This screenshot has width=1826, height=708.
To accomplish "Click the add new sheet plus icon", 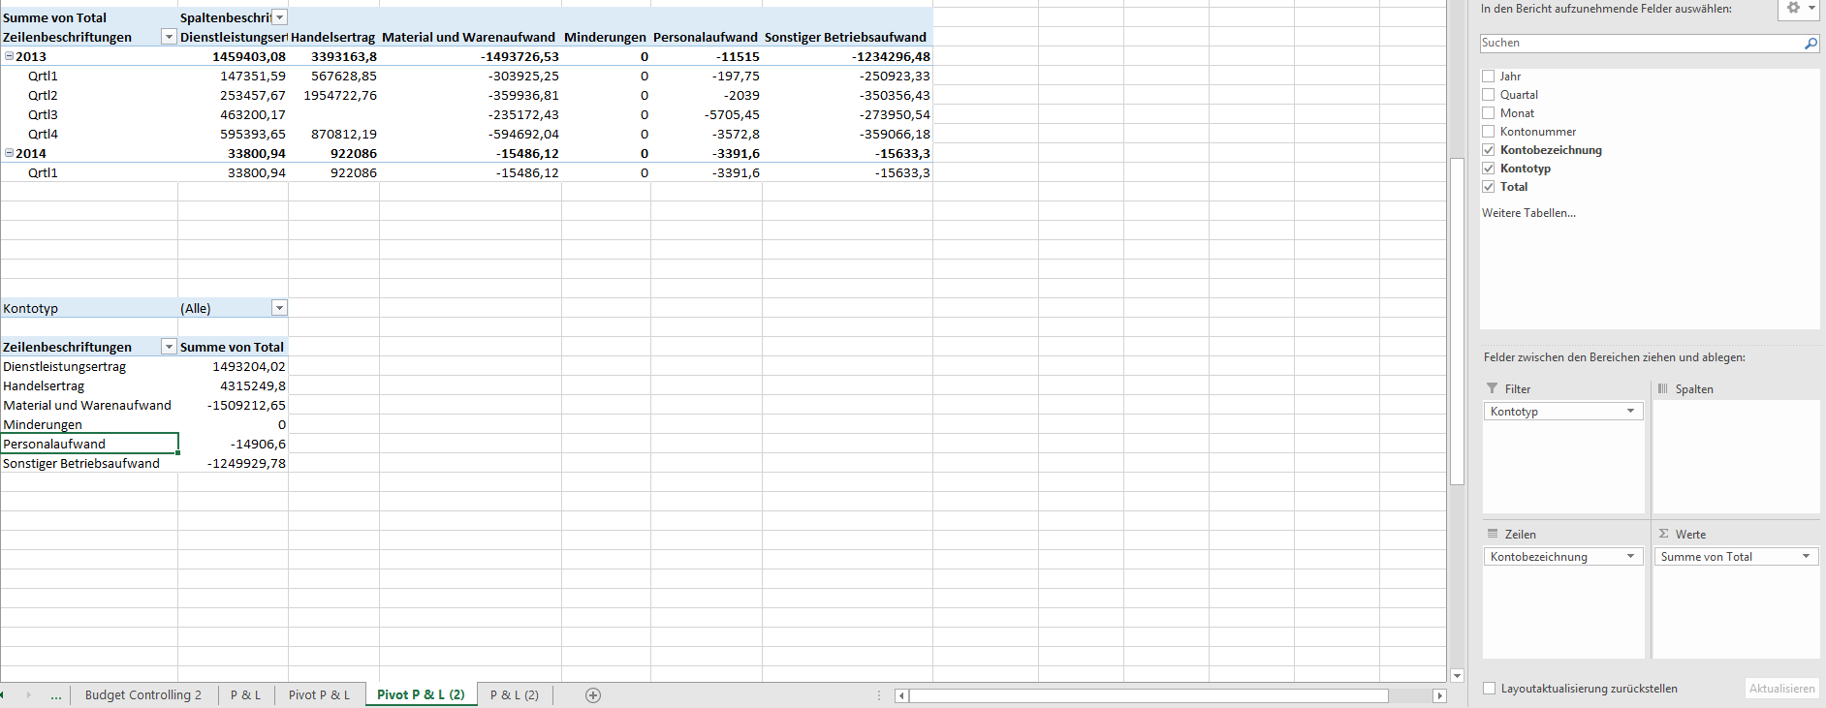I will 593,695.
